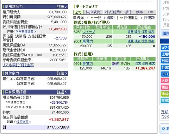
Task: Open 買付余力 詳細 link
Action: (62, 73)
